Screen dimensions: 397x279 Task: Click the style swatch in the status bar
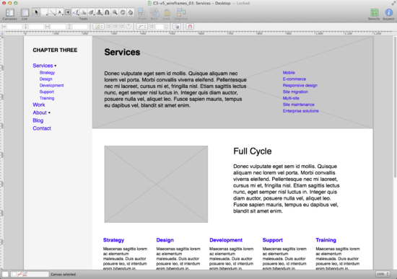30,274
